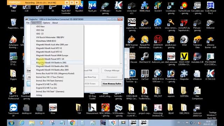Open immo tool v1.1 desktop icon
This screenshot has width=224, height=126.
click(132, 8)
